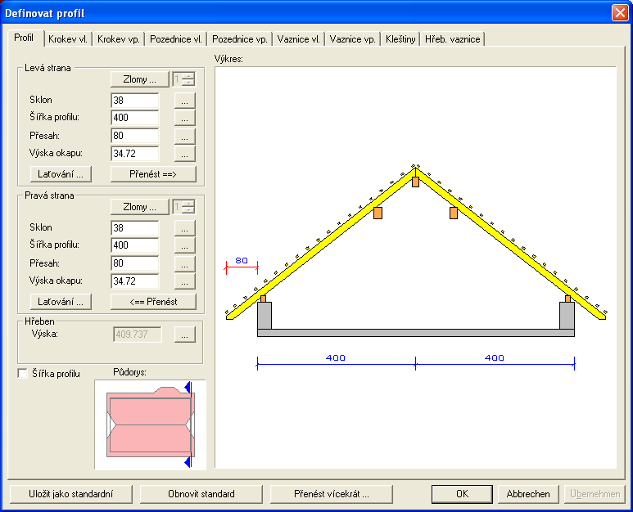Cancel with the Abbrechen button
633x512 pixels.
tap(528, 494)
